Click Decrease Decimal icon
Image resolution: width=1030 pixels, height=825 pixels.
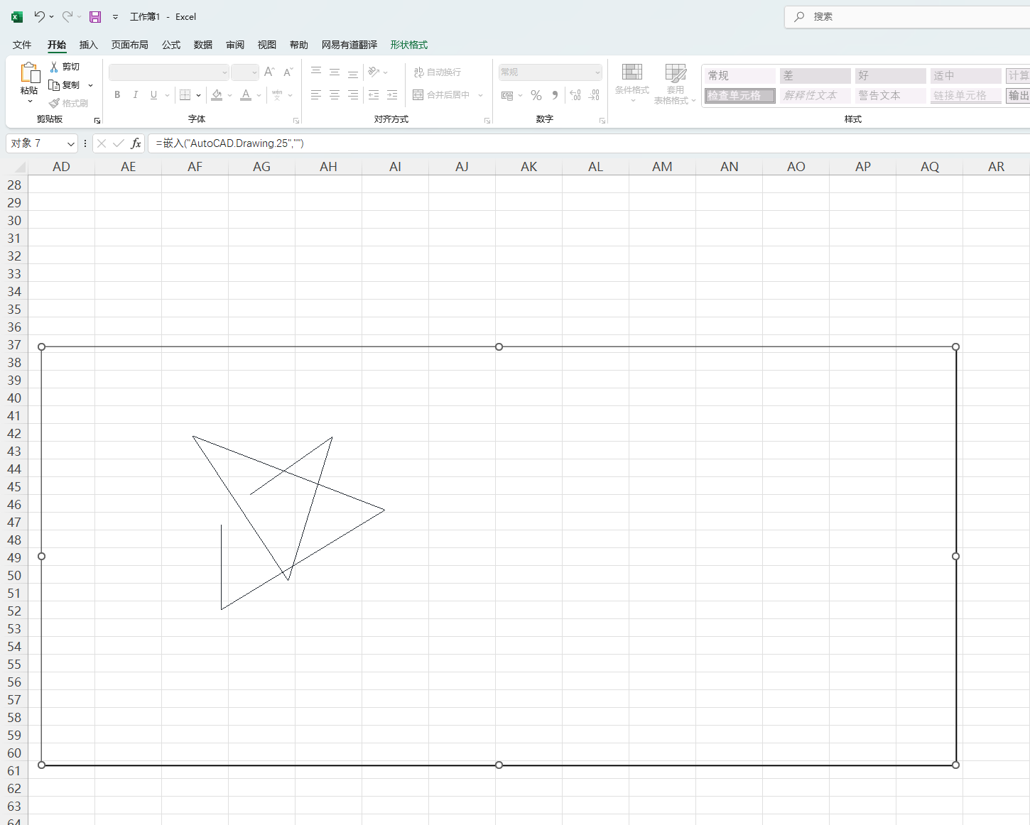coord(595,95)
